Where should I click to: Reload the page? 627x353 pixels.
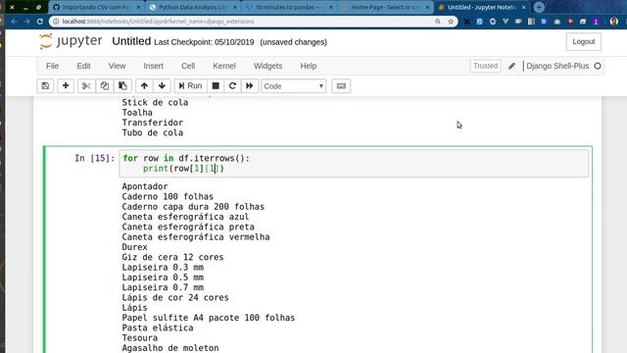click(39, 22)
